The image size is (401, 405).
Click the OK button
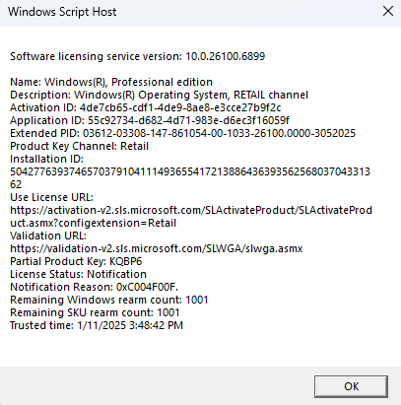click(x=351, y=386)
